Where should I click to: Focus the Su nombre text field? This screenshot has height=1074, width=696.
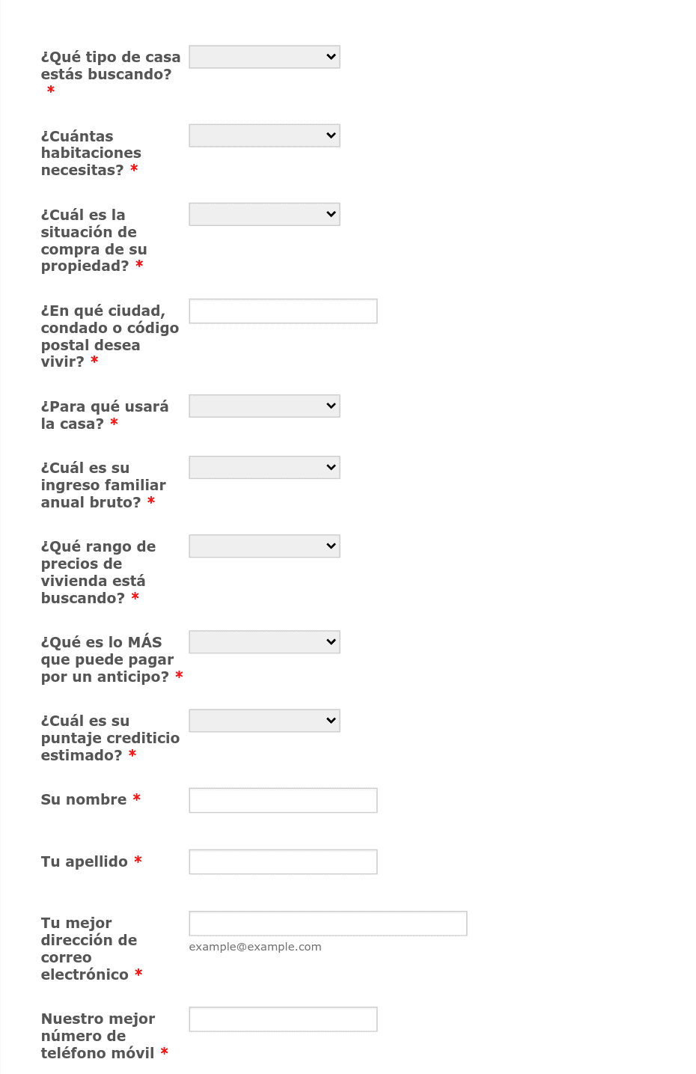point(283,800)
